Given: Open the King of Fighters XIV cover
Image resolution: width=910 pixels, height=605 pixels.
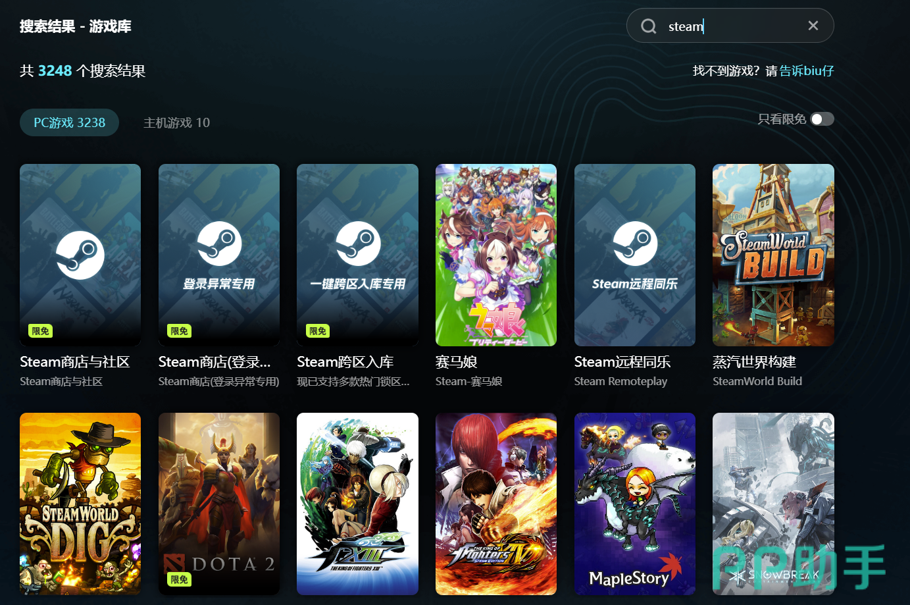Looking at the screenshot, I should (x=496, y=504).
